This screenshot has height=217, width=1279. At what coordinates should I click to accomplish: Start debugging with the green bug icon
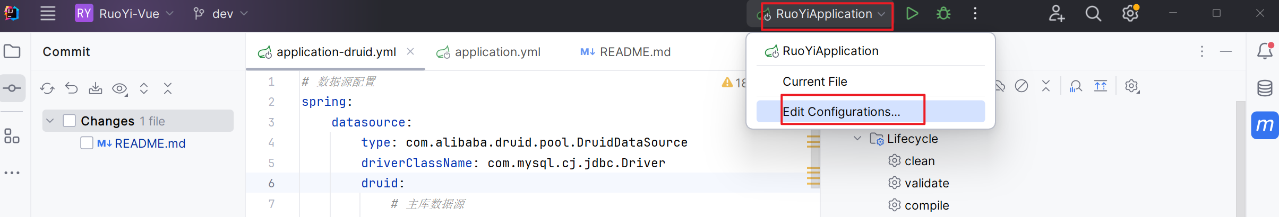click(x=943, y=13)
